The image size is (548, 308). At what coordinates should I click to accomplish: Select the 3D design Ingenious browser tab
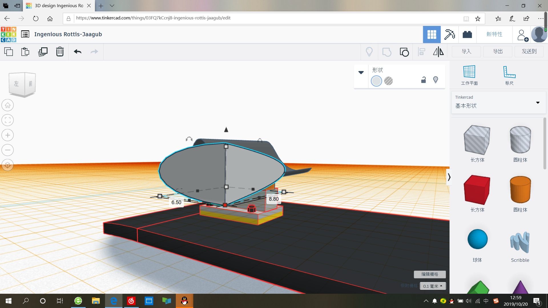[x=59, y=6]
